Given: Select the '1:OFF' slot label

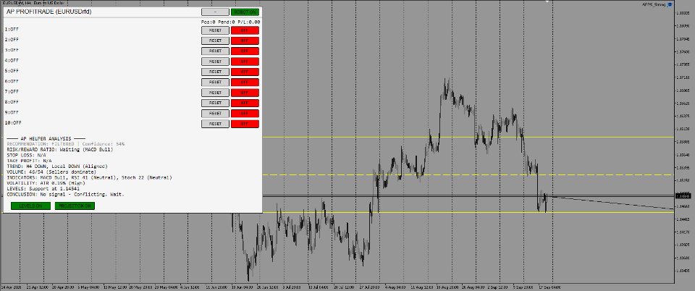Looking at the screenshot, I should click(12, 30).
